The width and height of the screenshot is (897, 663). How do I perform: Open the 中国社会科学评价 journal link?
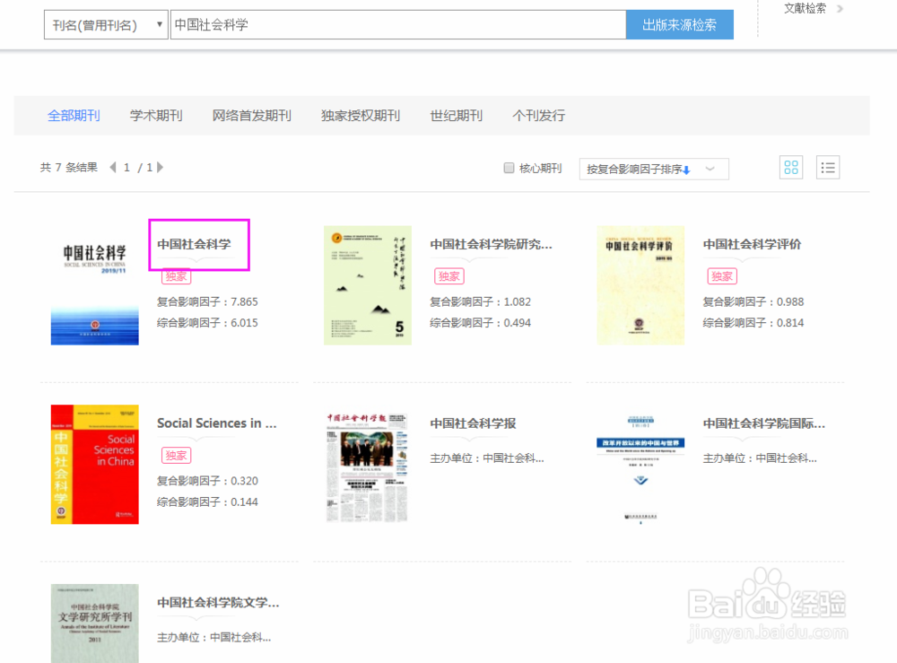752,244
